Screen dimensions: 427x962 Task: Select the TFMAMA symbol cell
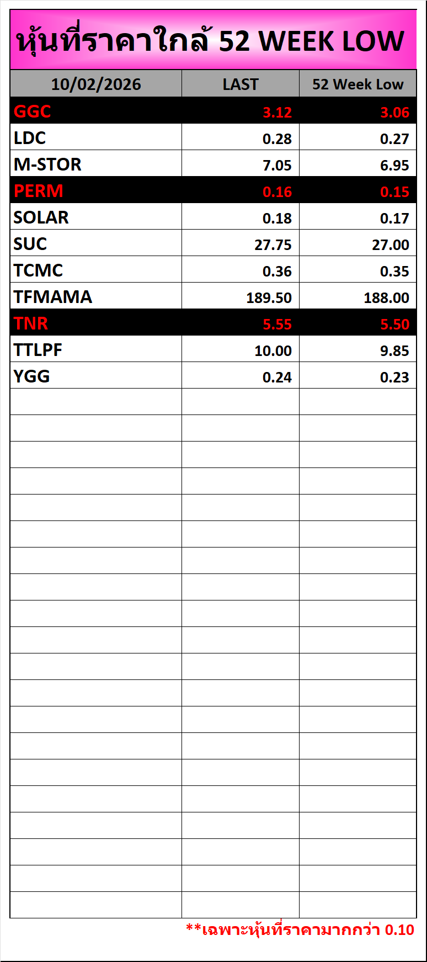click(53, 297)
